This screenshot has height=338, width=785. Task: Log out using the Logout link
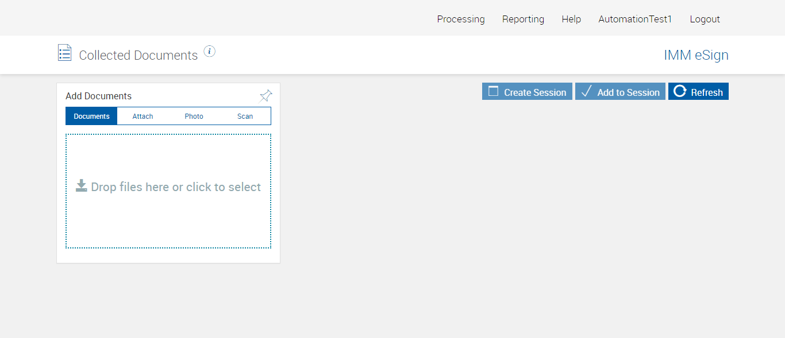[x=705, y=19]
